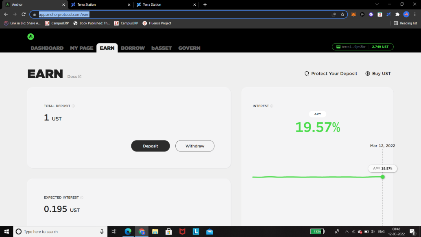
Task: Open the GOVERN tab
Action: [x=189, y=48]
